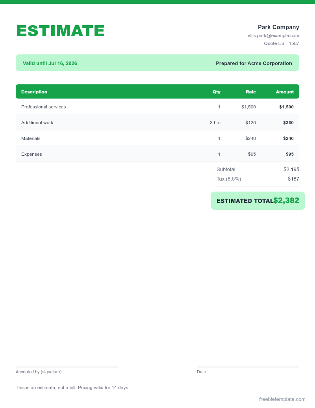315x408 pixels.
Task: Click the Rate column header
Action: (250, 92)
